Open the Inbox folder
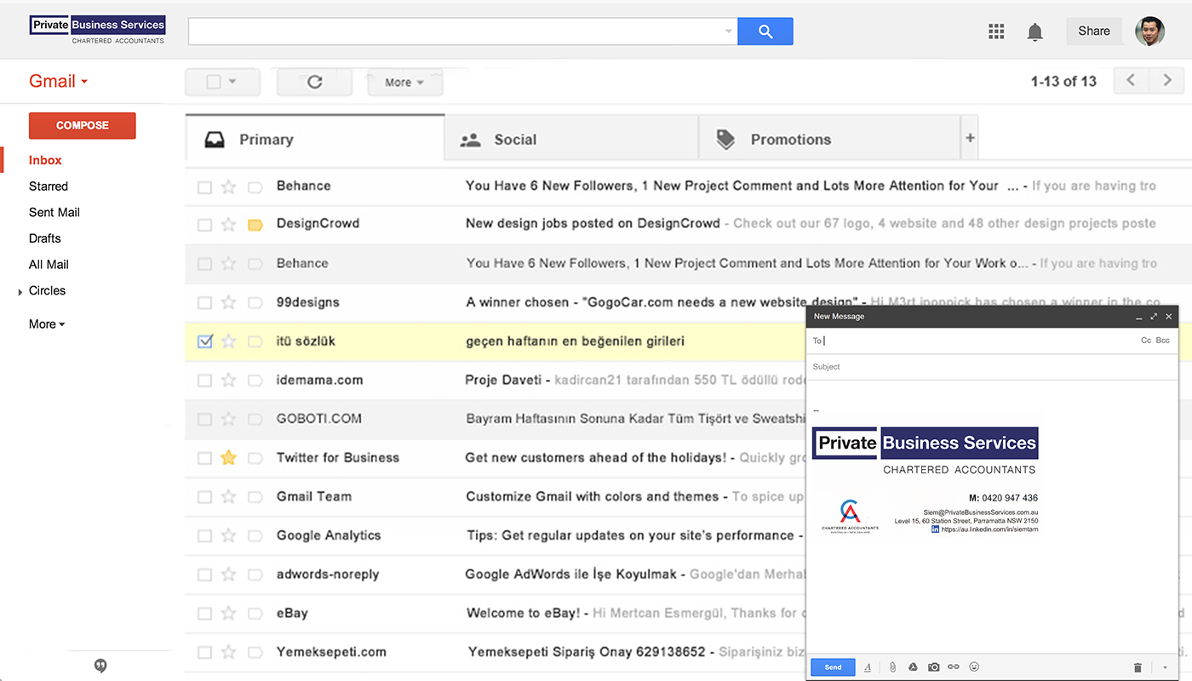 pyautogui.click(x=45, y=160)
